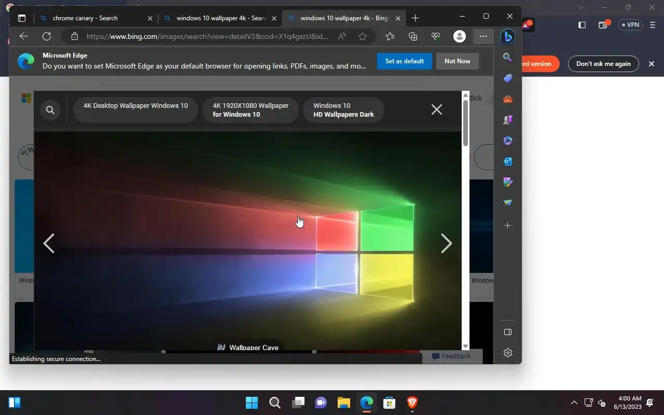This screenshot has height=415, width=664.
Task: Click the image viewer scrollbar thumb
Action: point(465,122)
